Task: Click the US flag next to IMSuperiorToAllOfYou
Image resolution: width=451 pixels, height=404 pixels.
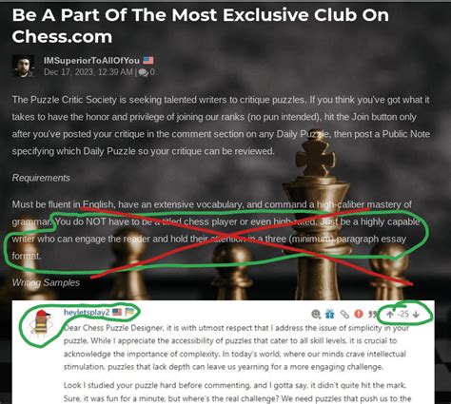Action: click(x=148, y=60)
